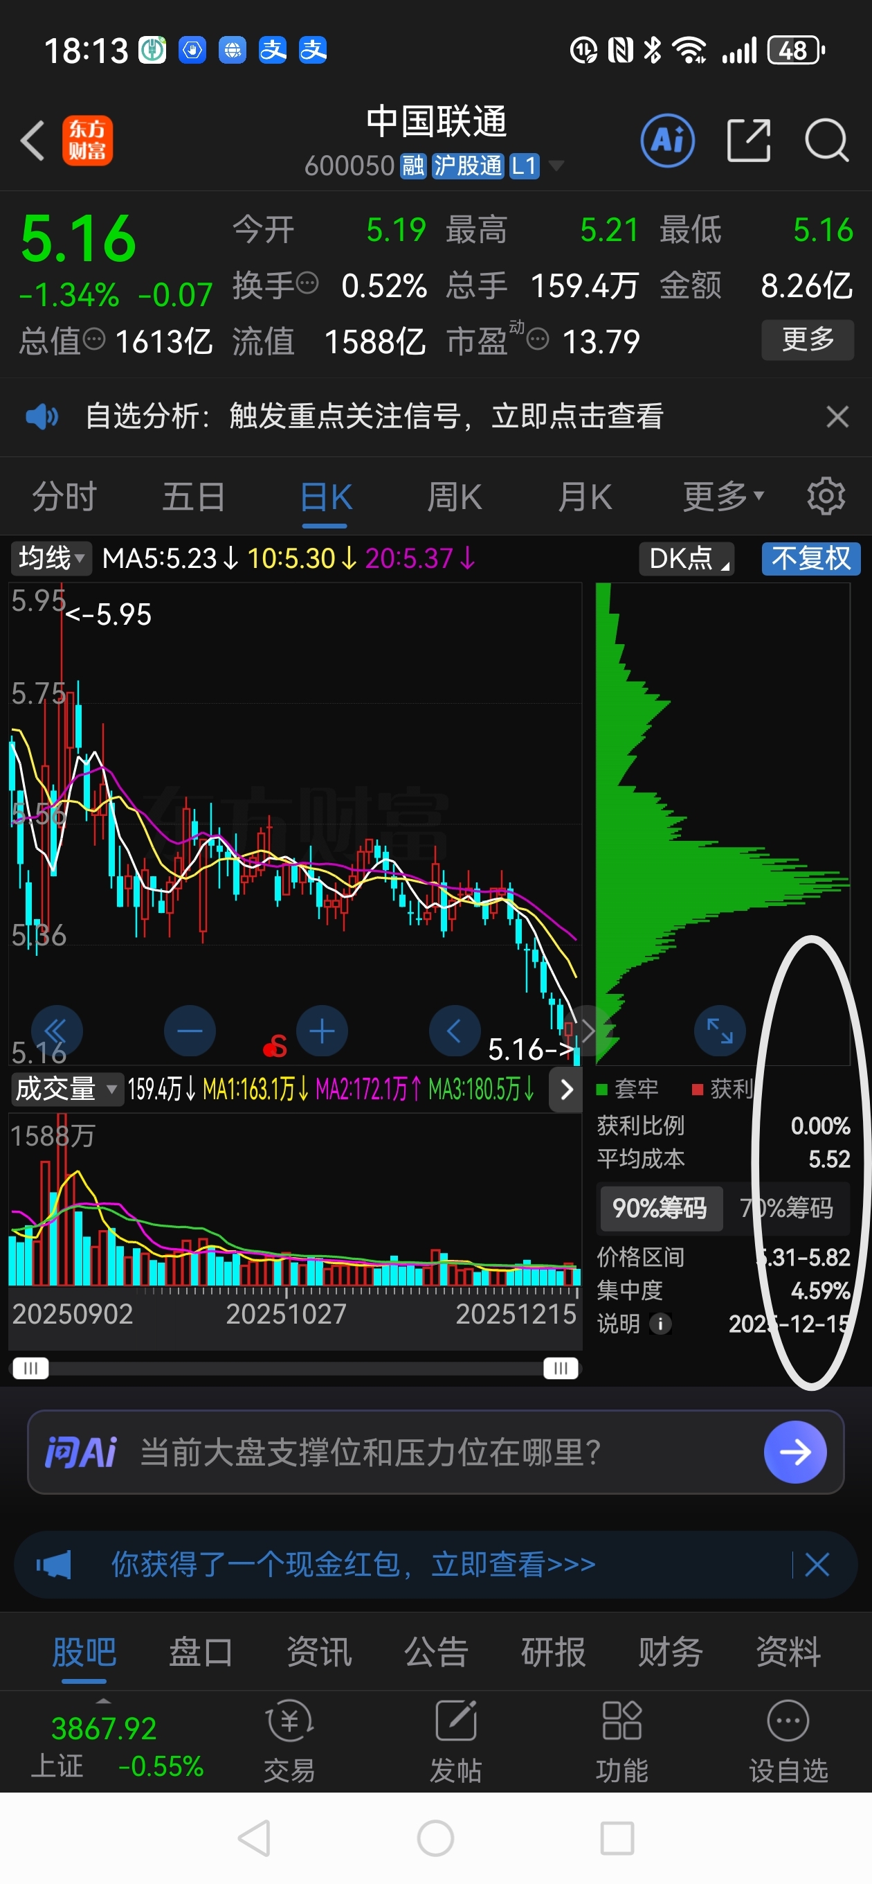Screen dimensions: 872x1884
Task: Expand volume indicators with the arrow
Action: [565, 1090]
